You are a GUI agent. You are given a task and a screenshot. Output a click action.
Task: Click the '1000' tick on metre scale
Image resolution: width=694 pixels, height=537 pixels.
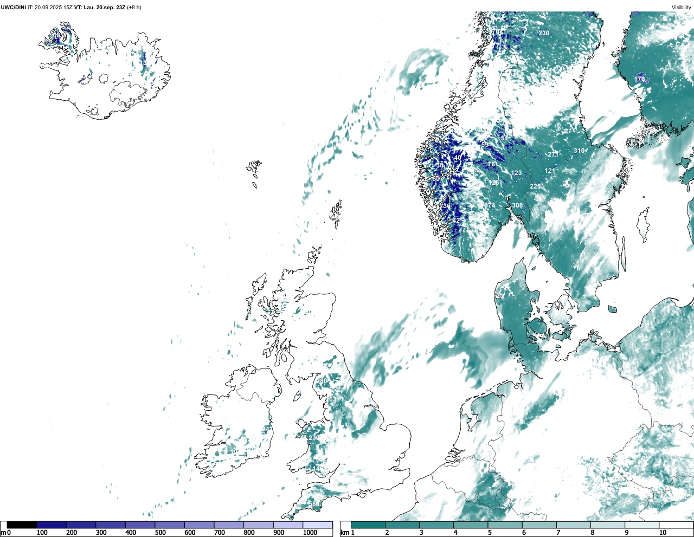[x=310, y=533]
